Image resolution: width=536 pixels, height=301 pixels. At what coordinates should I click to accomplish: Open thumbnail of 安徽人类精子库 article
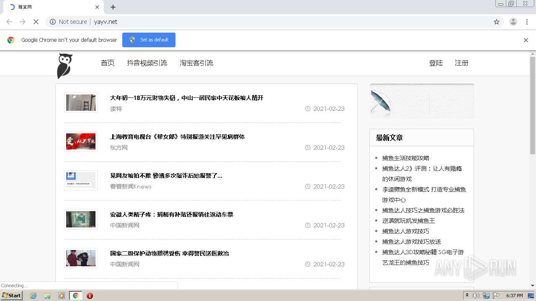pyautogui.click(x=81, y=219)
